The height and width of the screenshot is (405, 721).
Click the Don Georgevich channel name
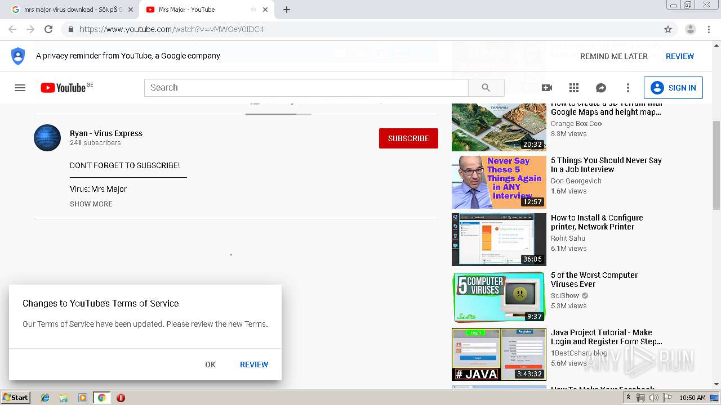click(576, 181)
